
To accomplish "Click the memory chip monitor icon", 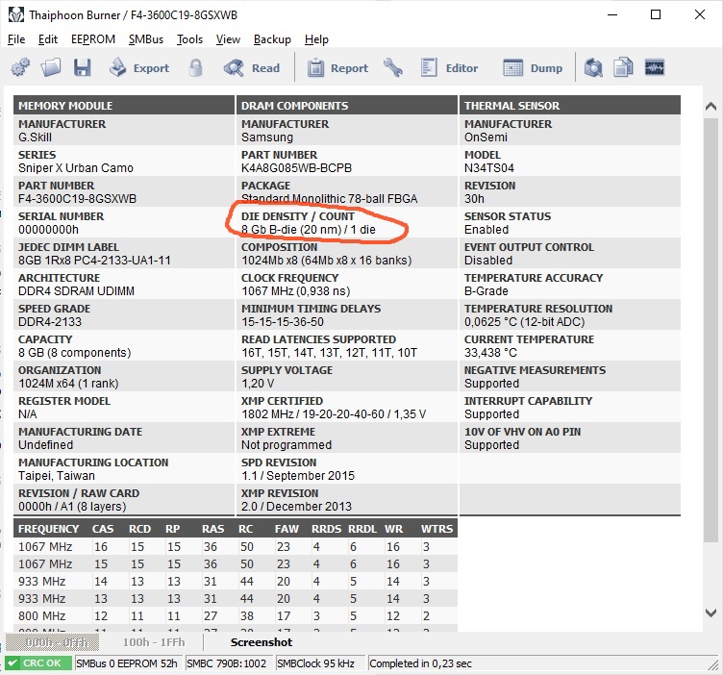I will pyautogui.click(x=655, y=67).
